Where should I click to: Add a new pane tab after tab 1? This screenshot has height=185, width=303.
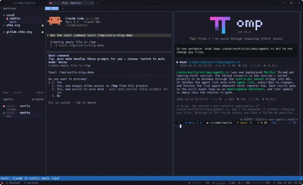62,8
